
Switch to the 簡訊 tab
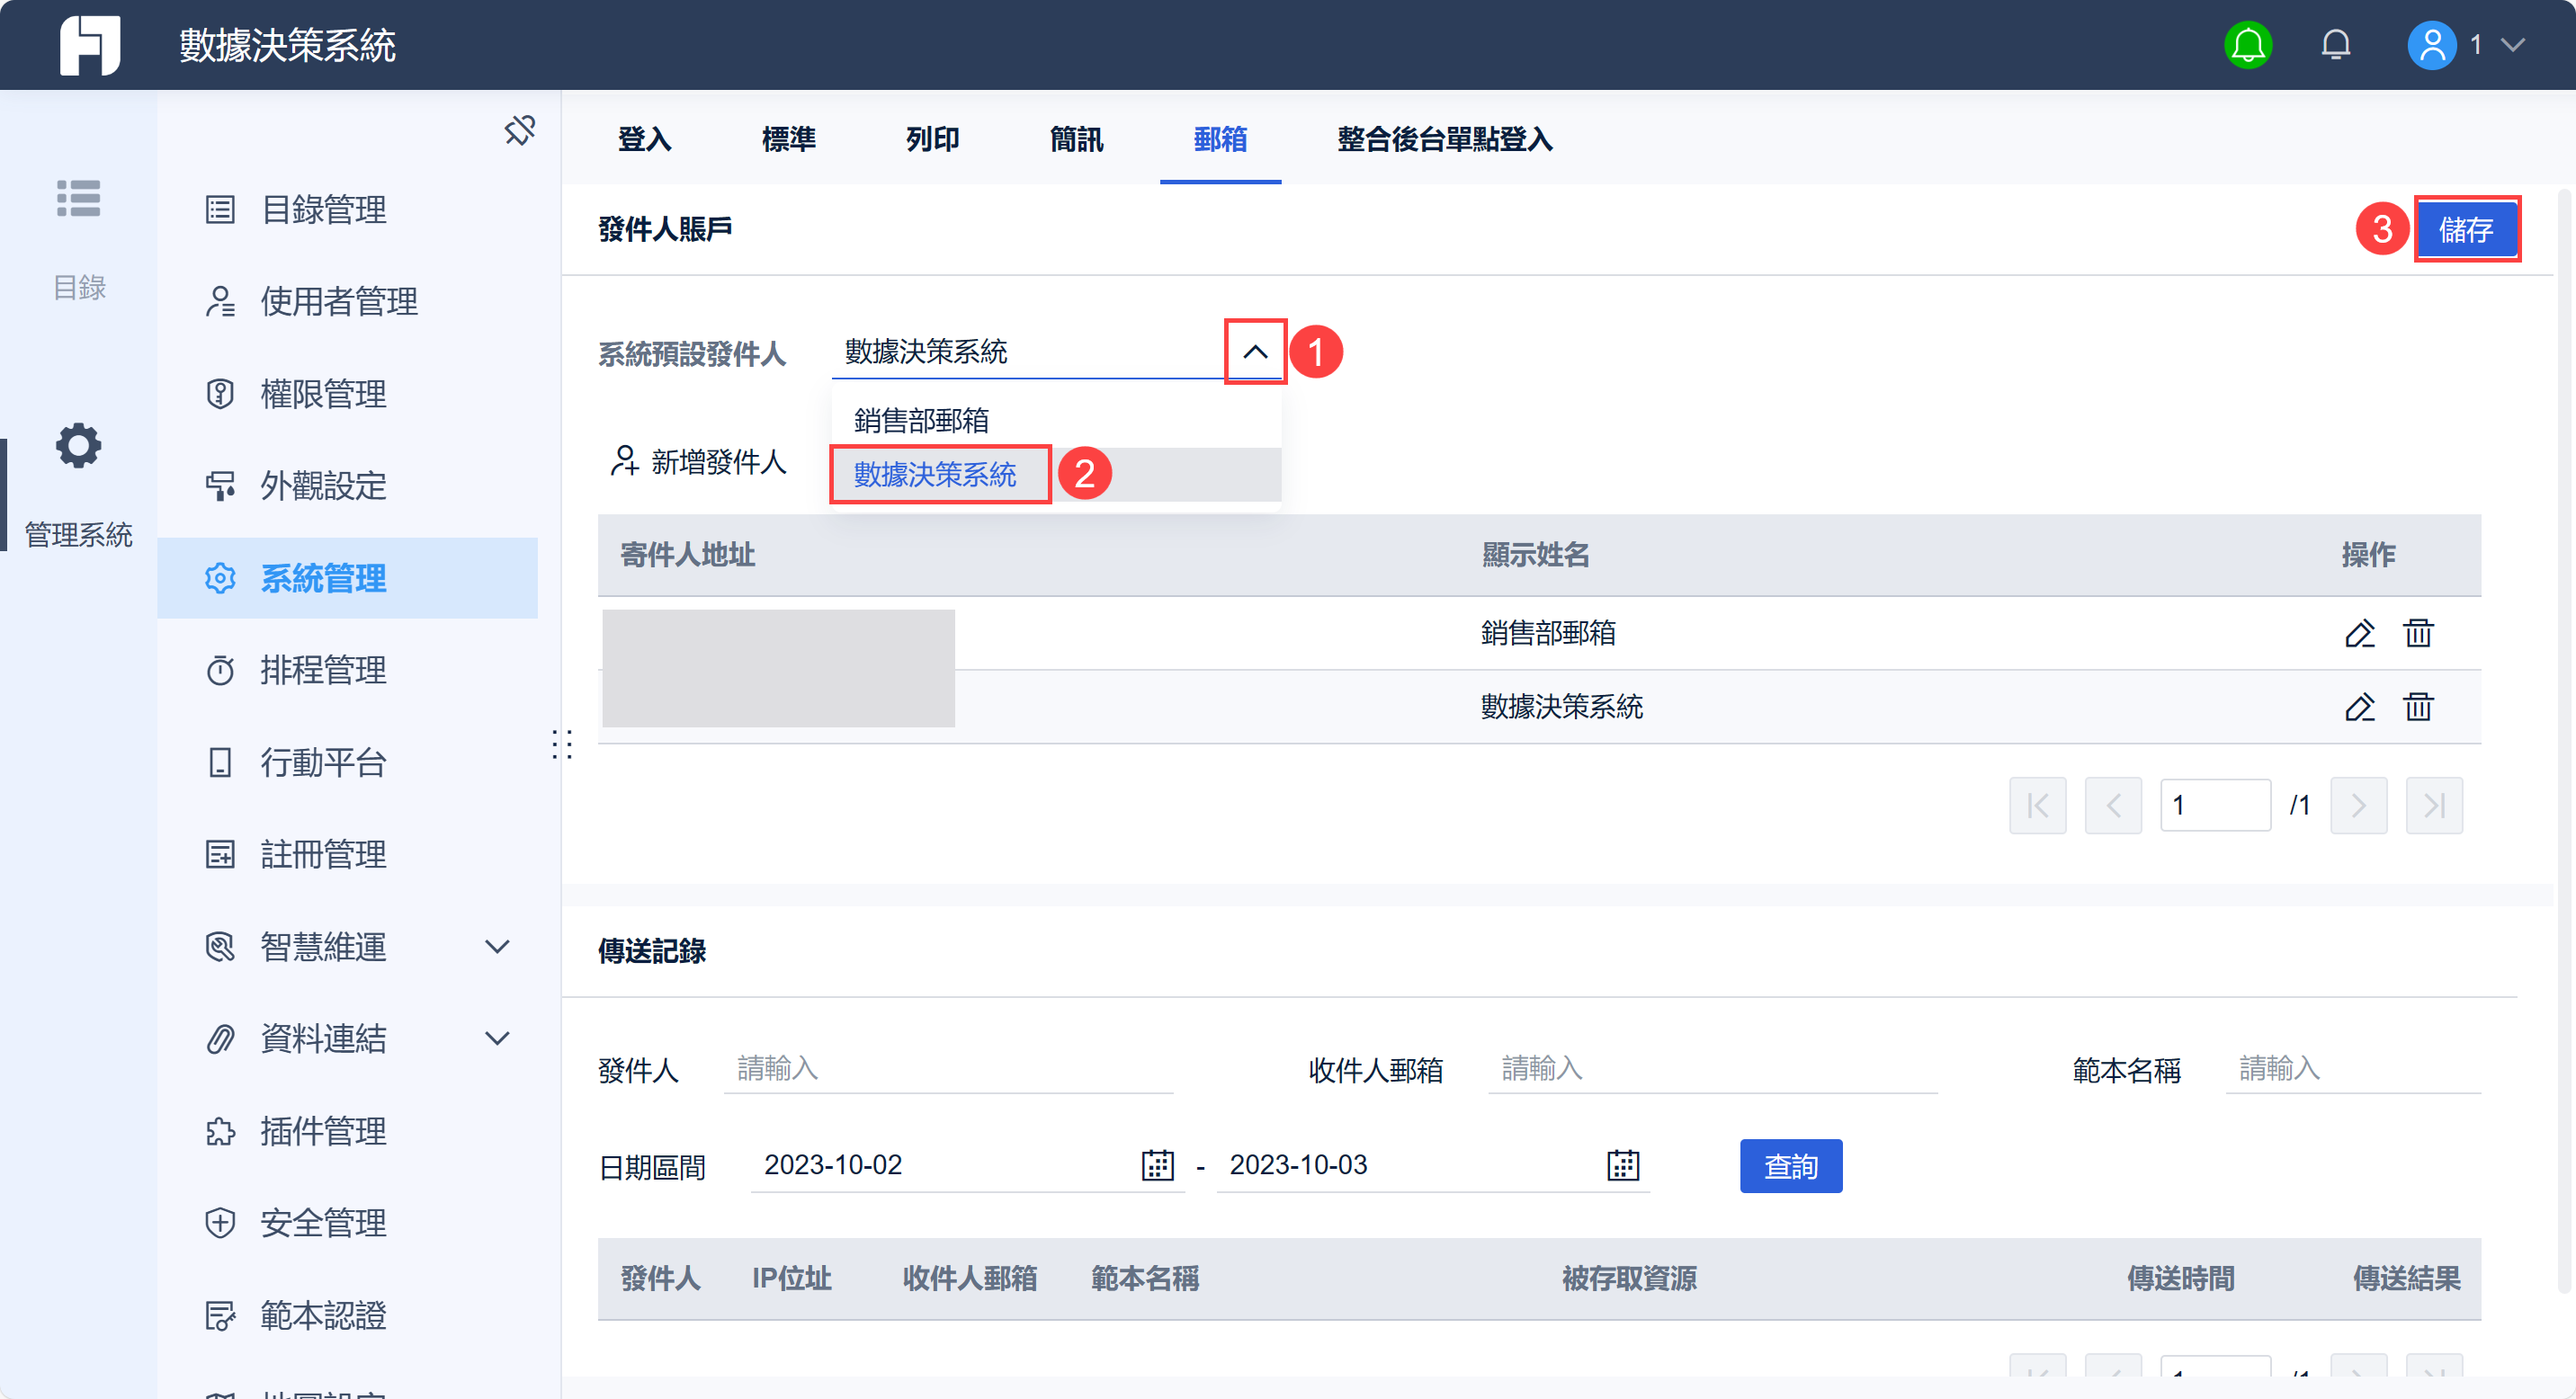[1076, 138]
